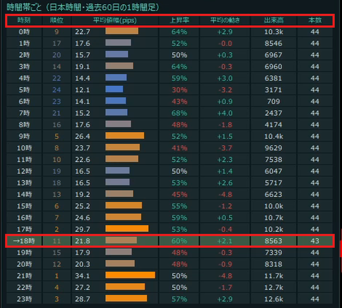Click the 7時 time cell

point(24,113)
